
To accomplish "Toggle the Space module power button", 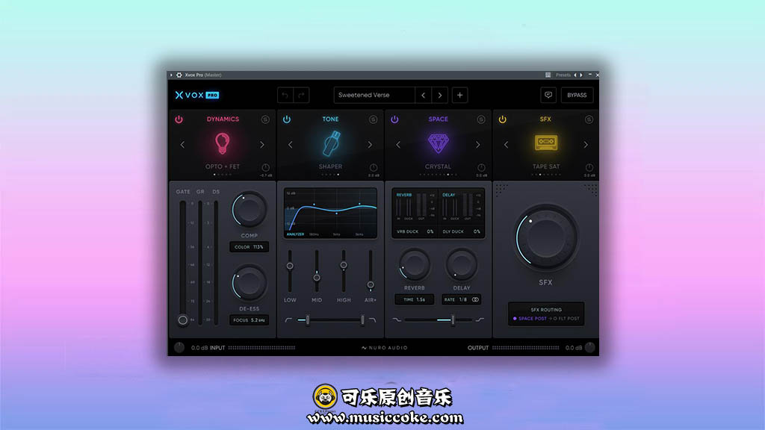I will pos(394,119).
